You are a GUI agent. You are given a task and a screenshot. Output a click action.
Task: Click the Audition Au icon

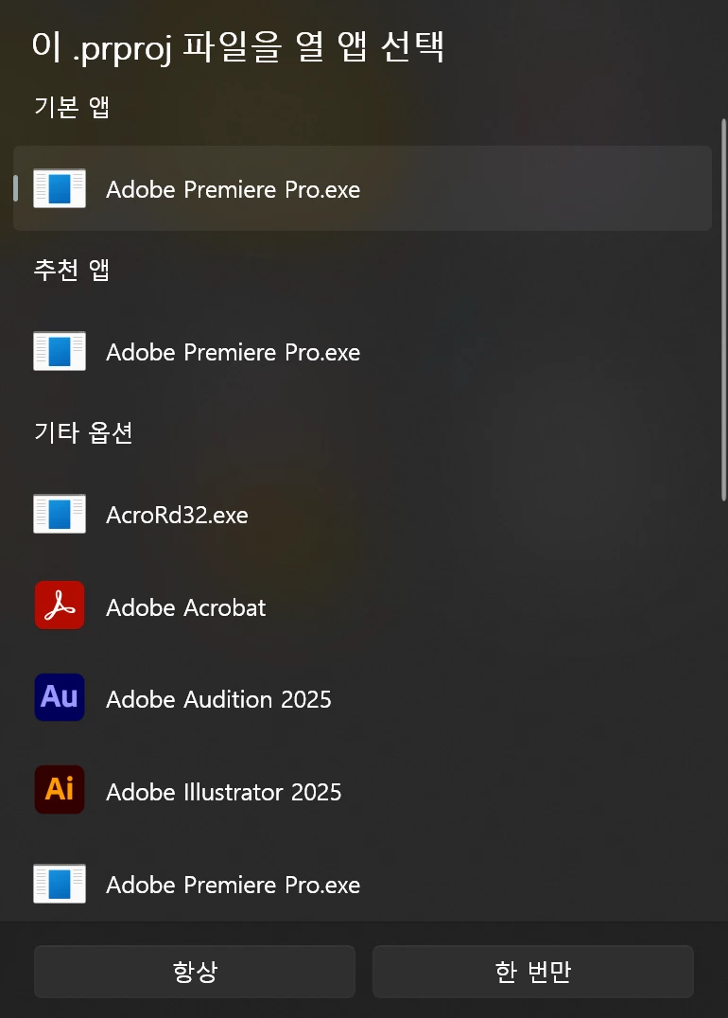click(60, 698)
